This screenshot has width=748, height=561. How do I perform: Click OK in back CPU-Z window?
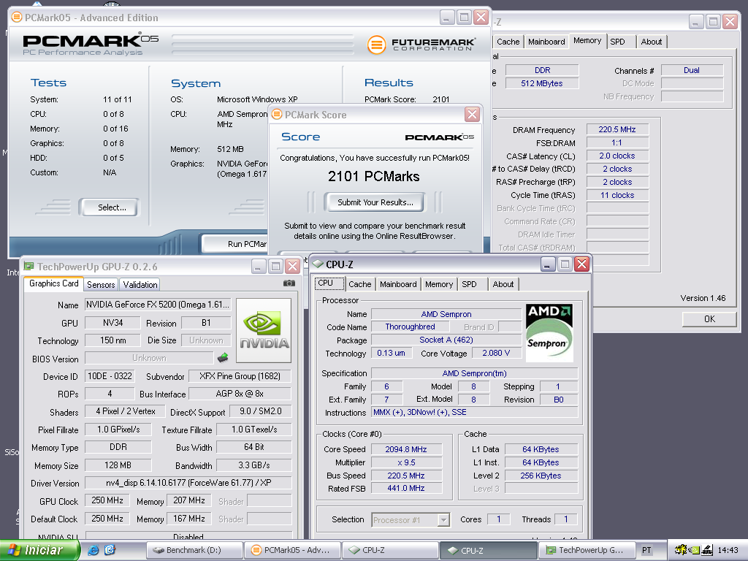click(709, 318)
